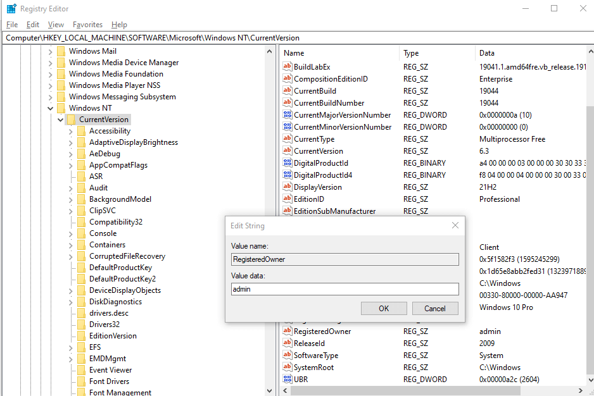
Task: Click the '00330-80000-00000-AA947' data value
Action: coord(523,295)
